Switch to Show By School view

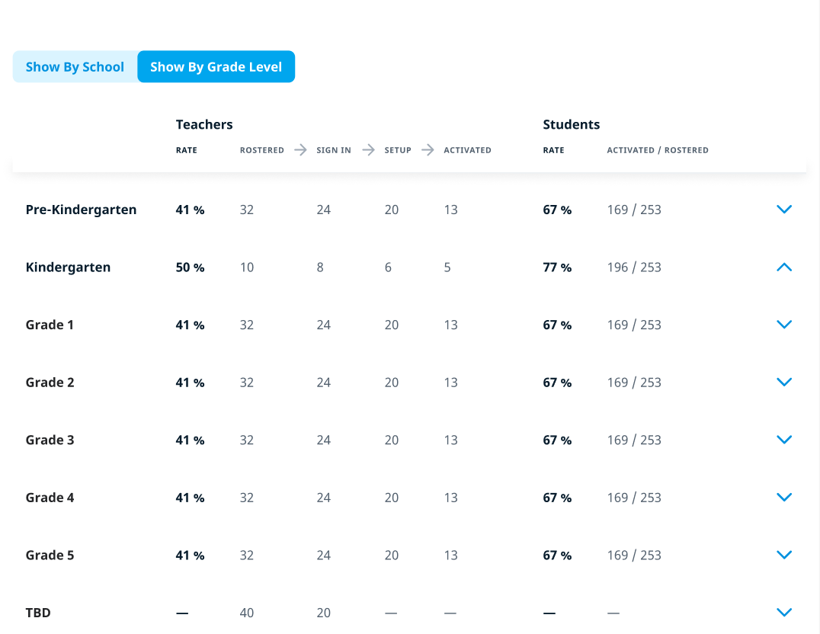click(x=75, y=67)
